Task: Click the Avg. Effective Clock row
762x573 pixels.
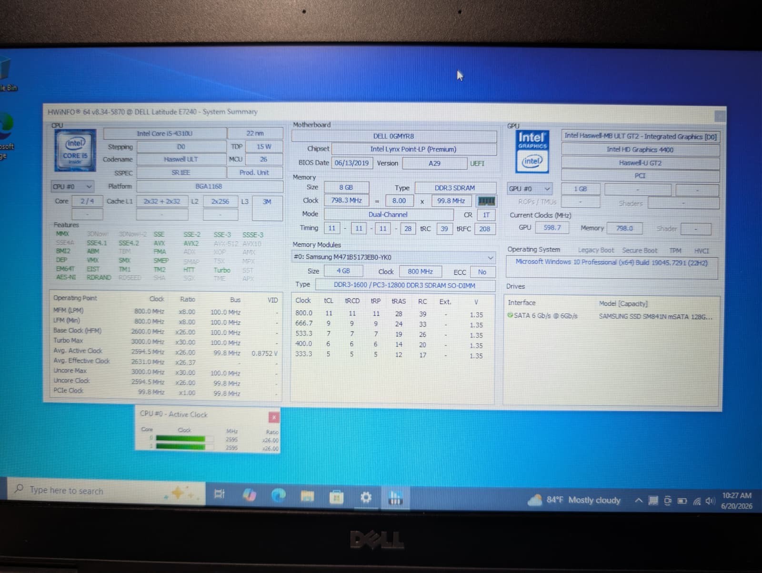Action: coord(166,361)
